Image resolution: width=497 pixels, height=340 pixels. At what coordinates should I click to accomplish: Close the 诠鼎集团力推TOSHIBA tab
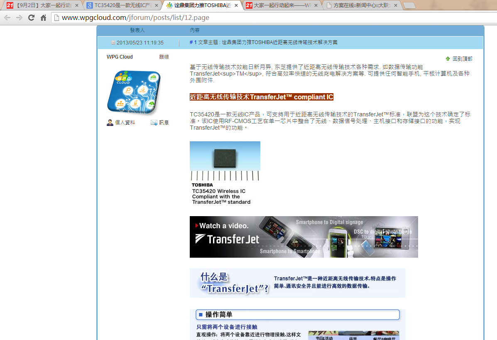pyautogui.click(x=236, y=5)
